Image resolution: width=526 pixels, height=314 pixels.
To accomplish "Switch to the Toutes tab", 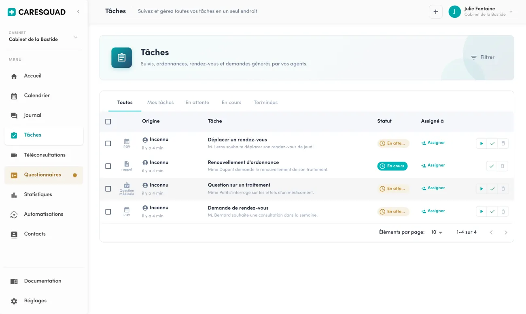I will (x=125, y=103).
